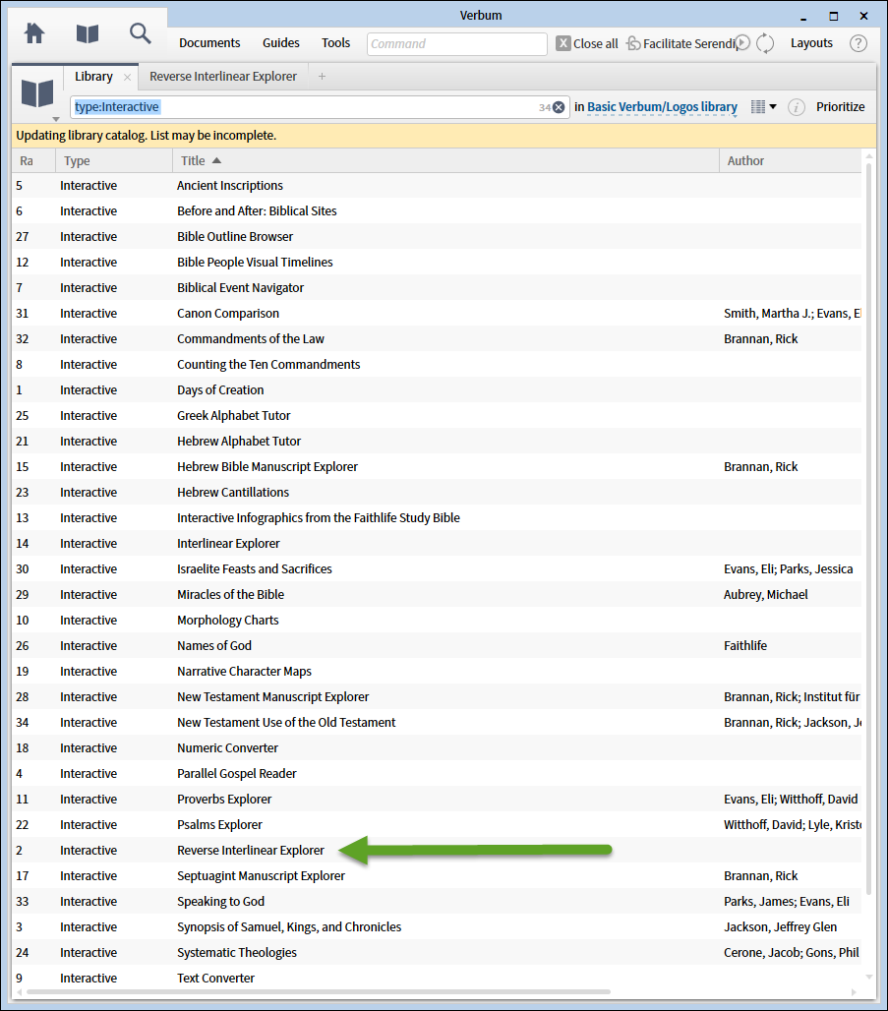Click the sync arrows icon near Layouts
The height and width of the screenshot is (1011, 888).
point(765,43)
